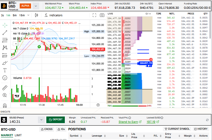This screenshot has height=140, width=212.
Task: Switch chart to 5m timeframe
Action: pyautogui.click(x=15, y=15)
